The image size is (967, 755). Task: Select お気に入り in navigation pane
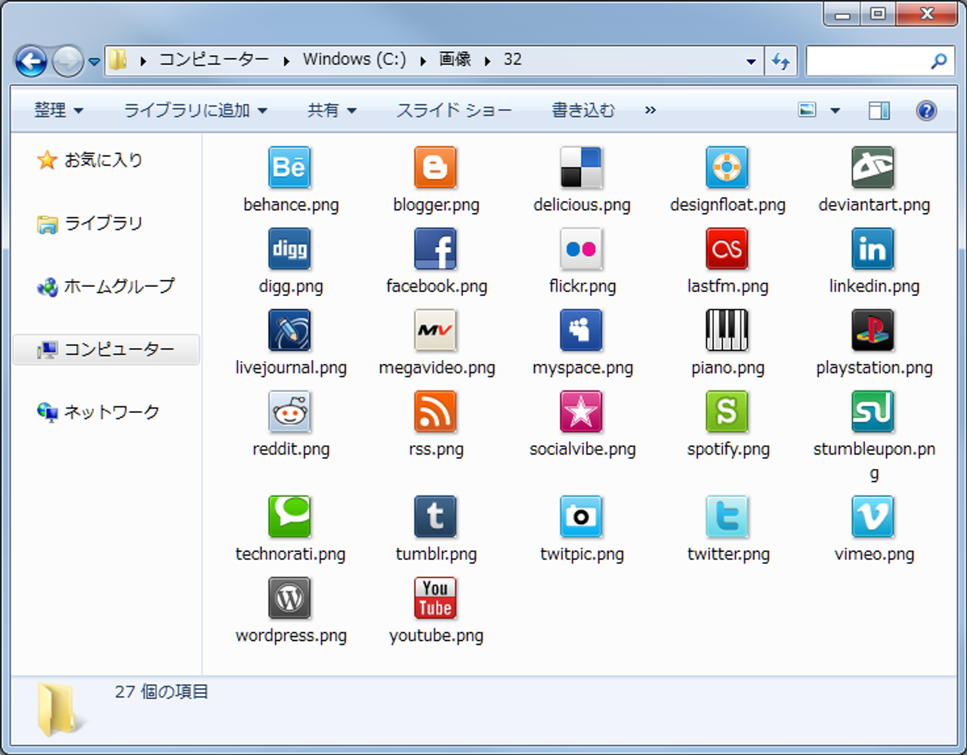click(90, 159)
